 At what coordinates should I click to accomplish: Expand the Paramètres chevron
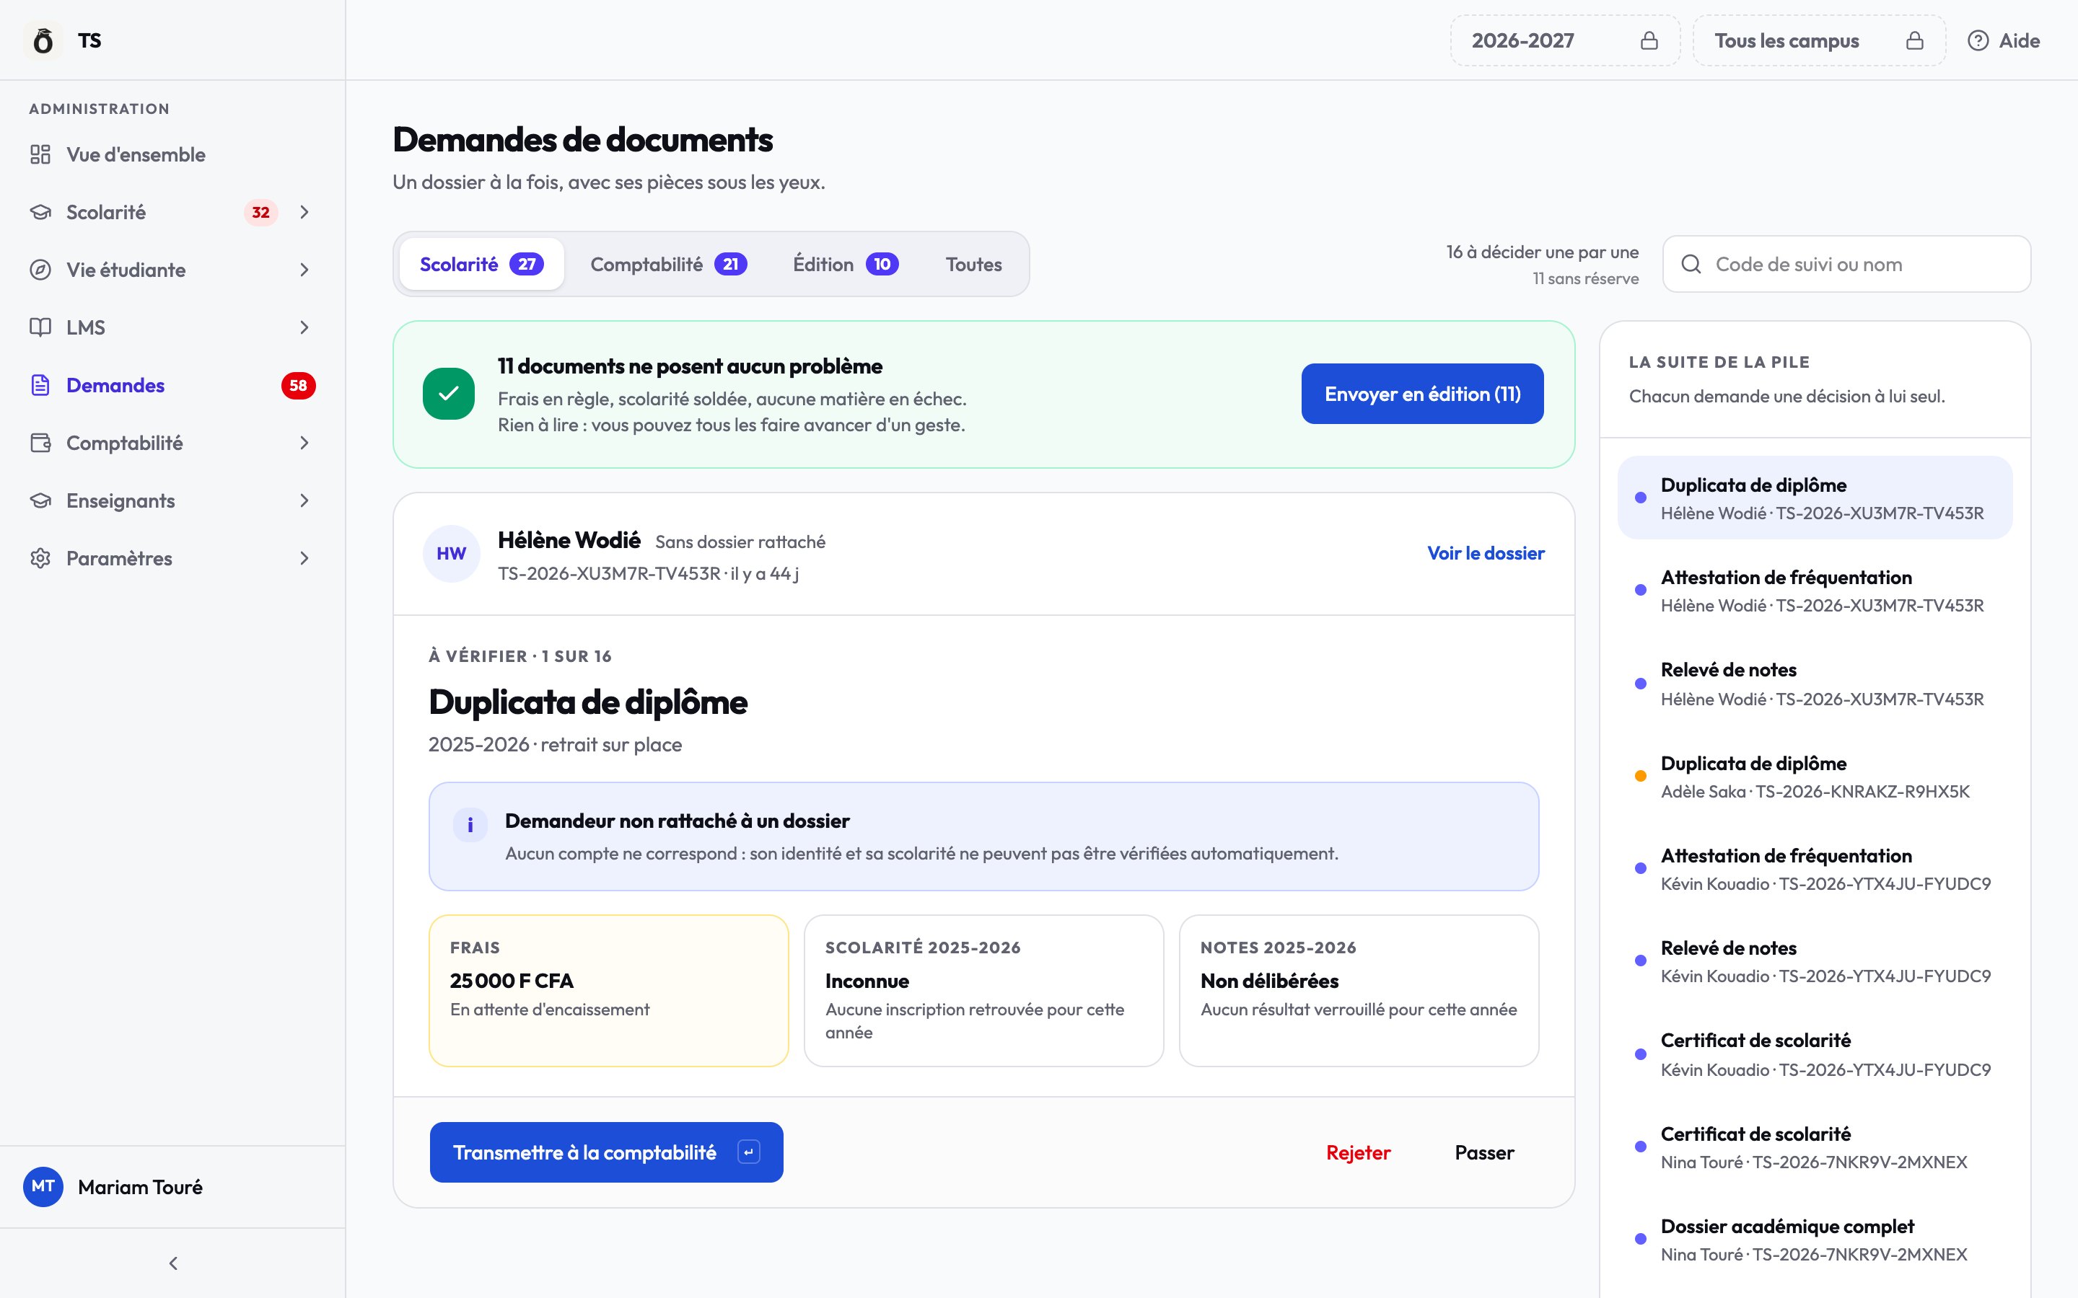tap(304, 558)
